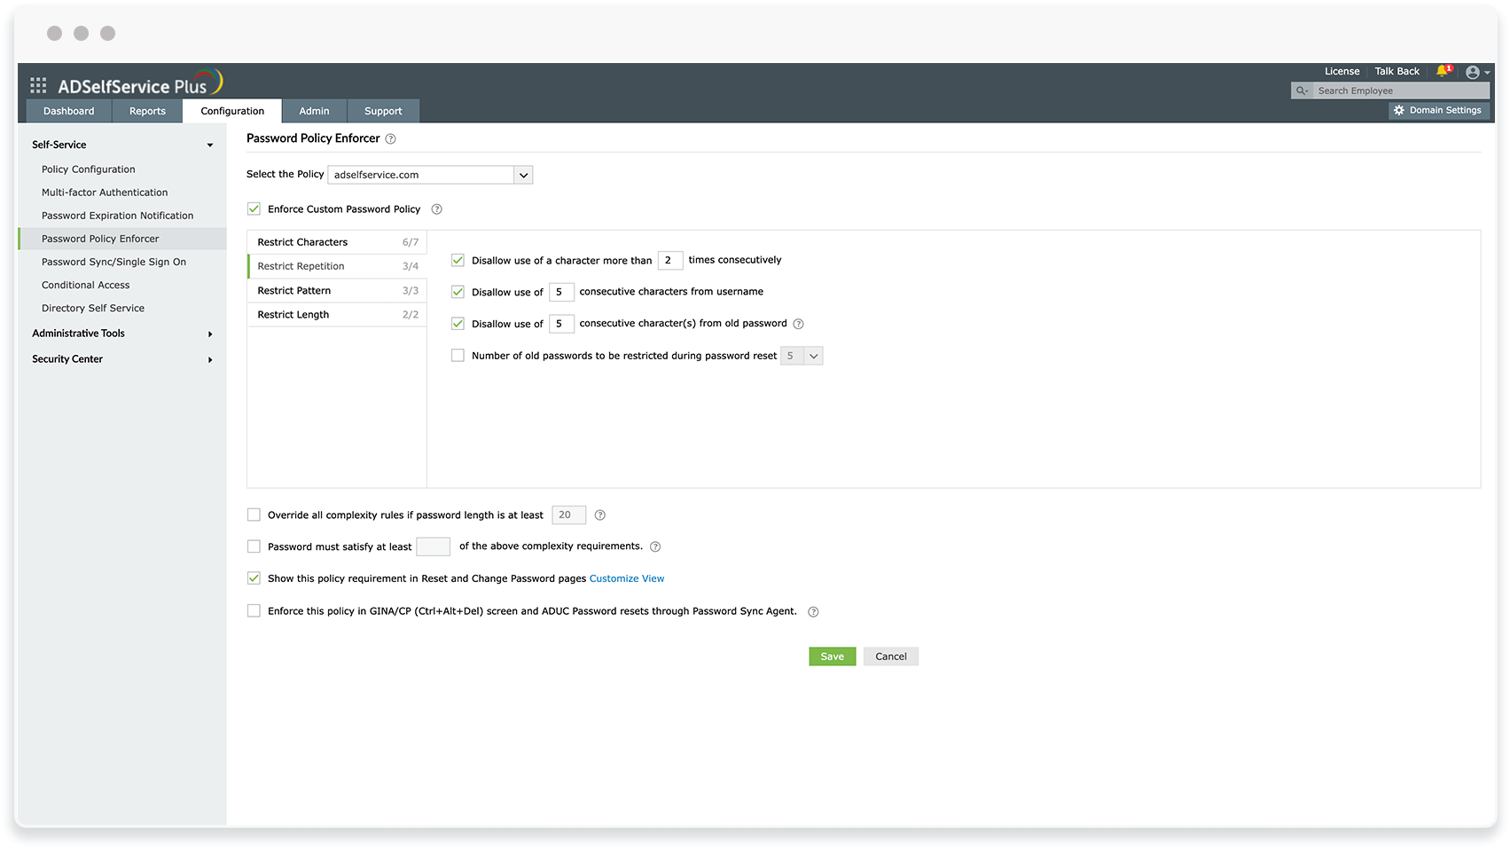Open help for Enforce Custom Password Policy
The height and width of the screenshot is (849, 1510).
click(436, 208)
